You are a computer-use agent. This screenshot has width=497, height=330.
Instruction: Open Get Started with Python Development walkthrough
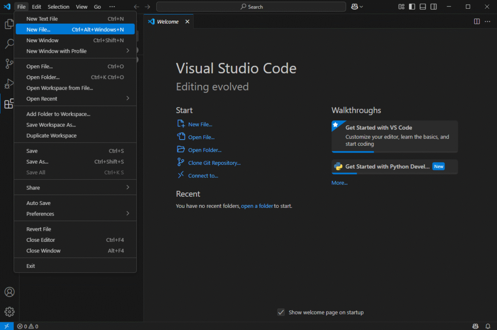coord(395,167)
